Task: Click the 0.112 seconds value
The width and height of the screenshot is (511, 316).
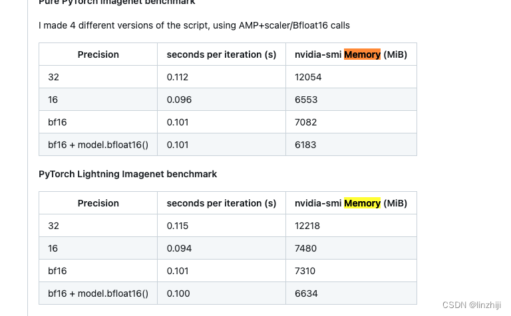Action: pos(178,77)
